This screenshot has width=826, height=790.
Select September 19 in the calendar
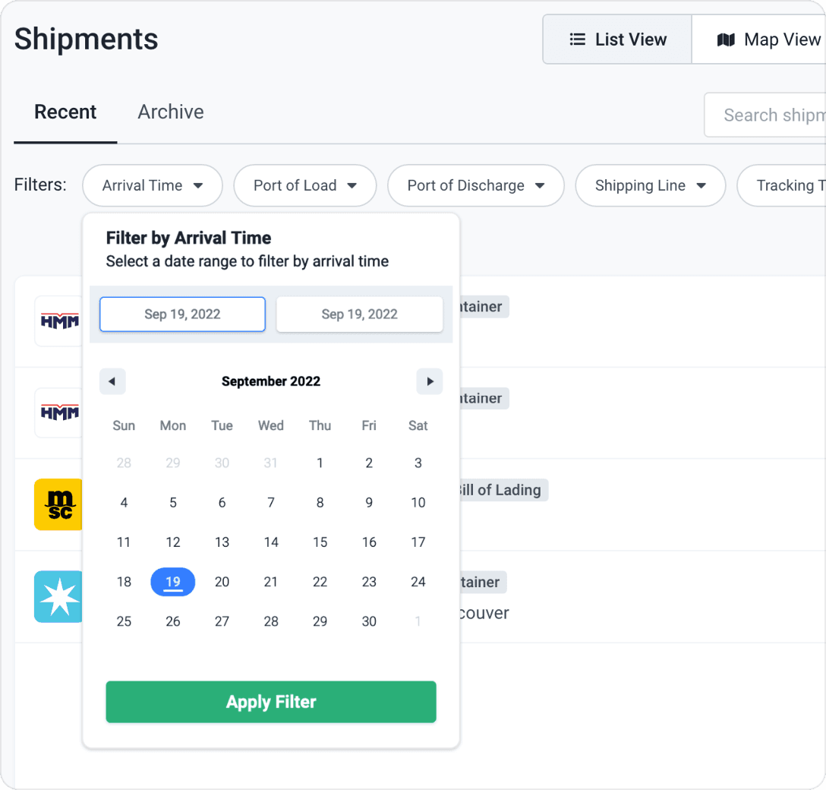[173, 582]
